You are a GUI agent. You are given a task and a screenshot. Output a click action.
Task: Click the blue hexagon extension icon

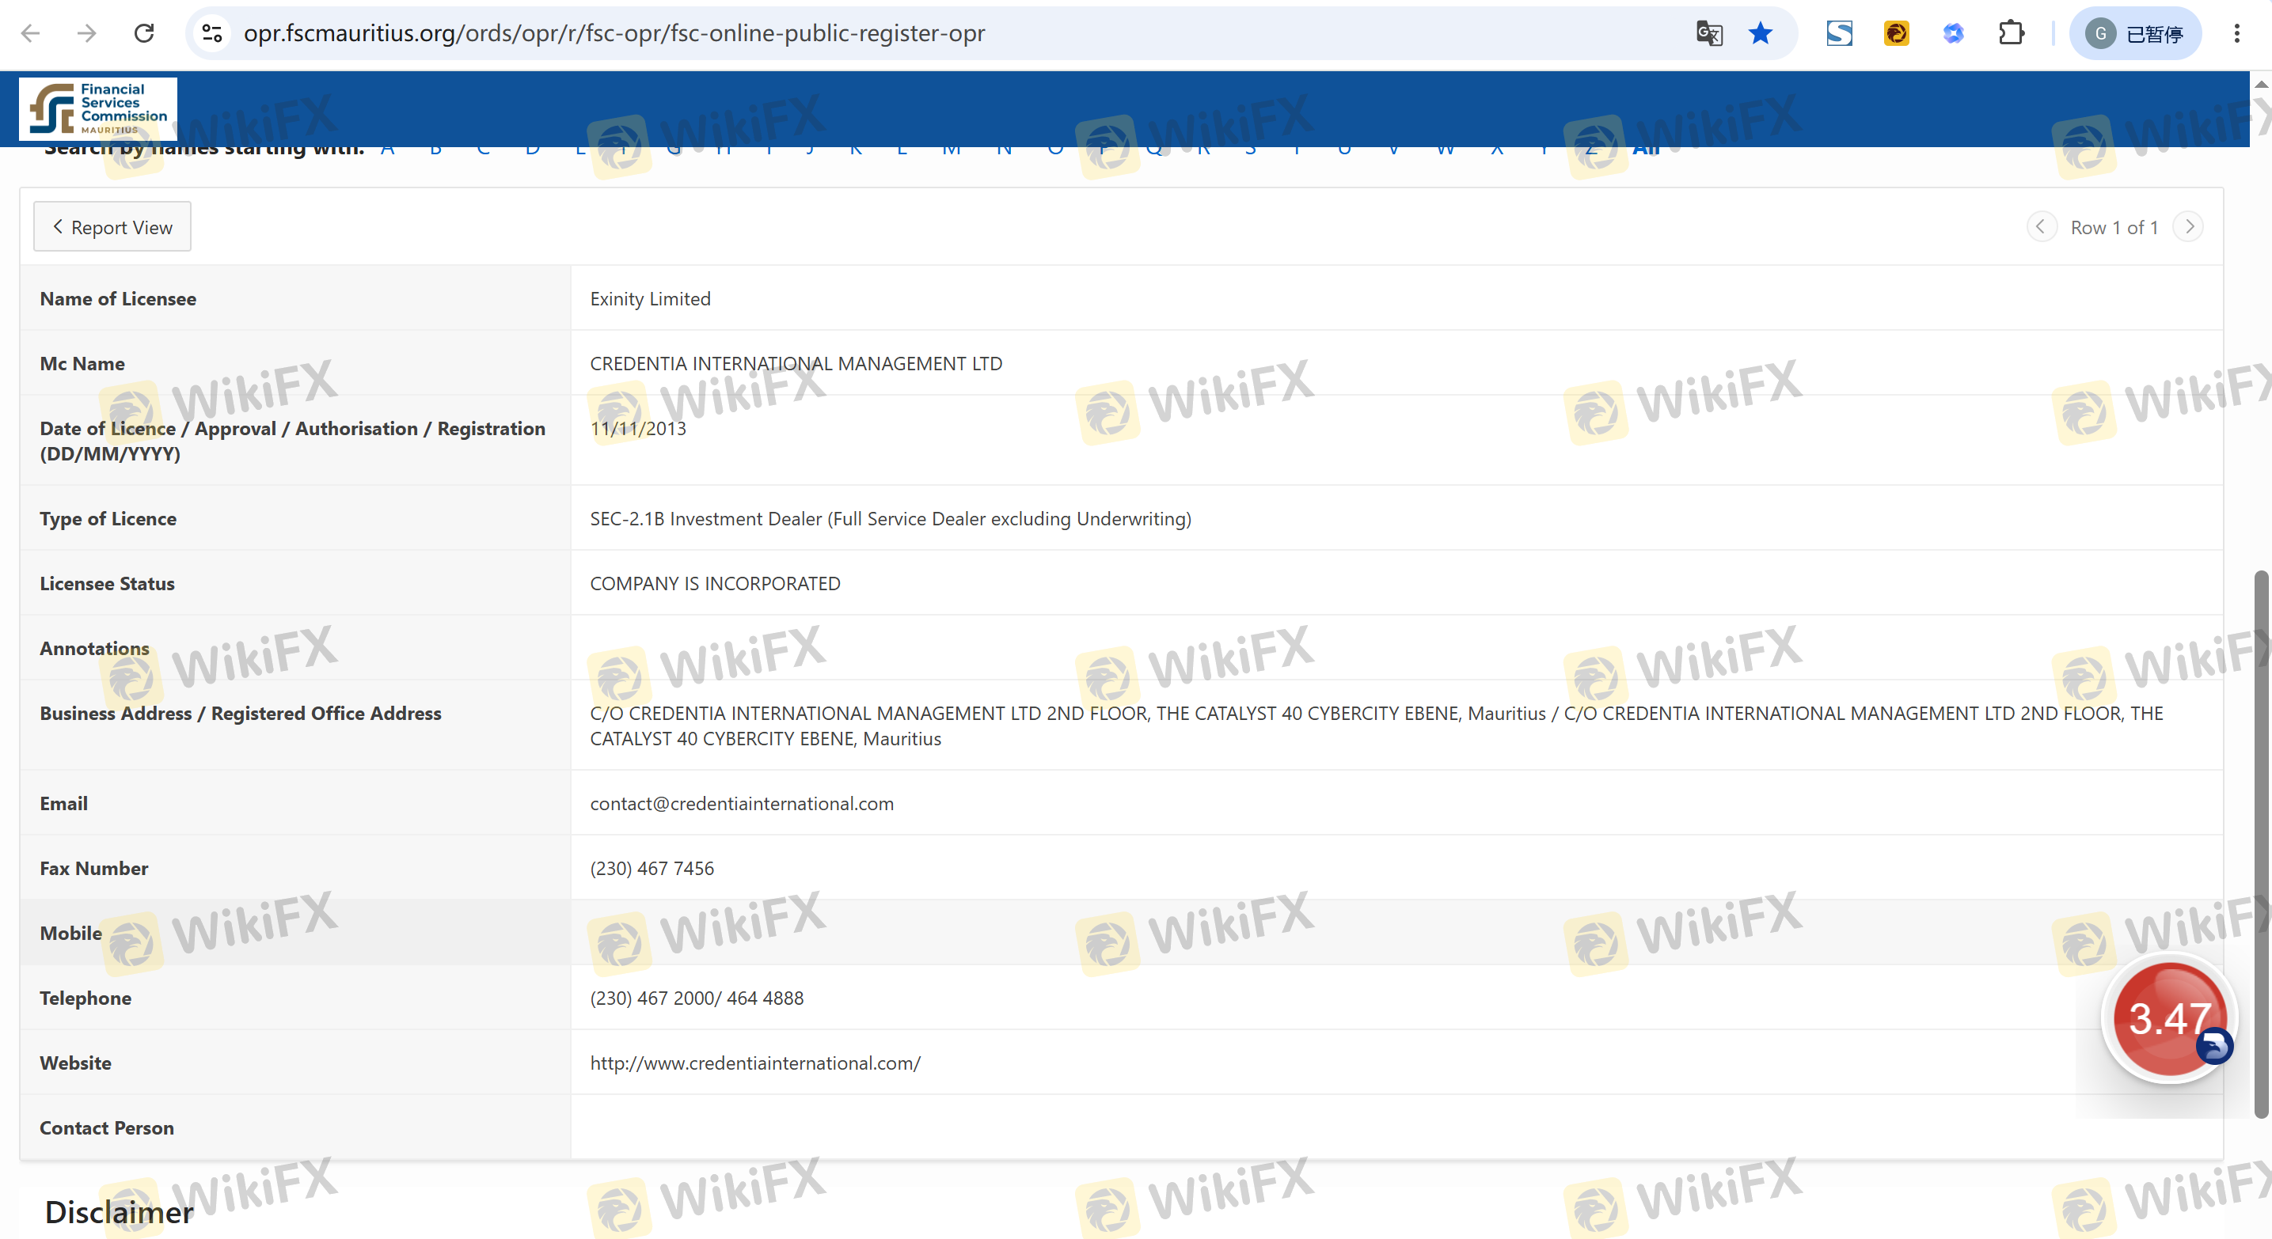[1954, 33]
